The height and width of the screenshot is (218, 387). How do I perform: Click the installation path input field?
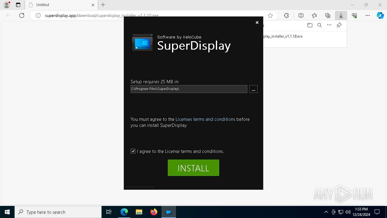(189, 89)
